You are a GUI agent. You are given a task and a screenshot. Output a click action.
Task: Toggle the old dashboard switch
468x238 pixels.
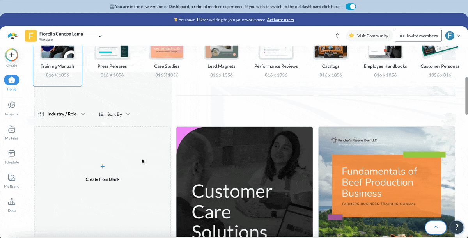click(351, 7)
